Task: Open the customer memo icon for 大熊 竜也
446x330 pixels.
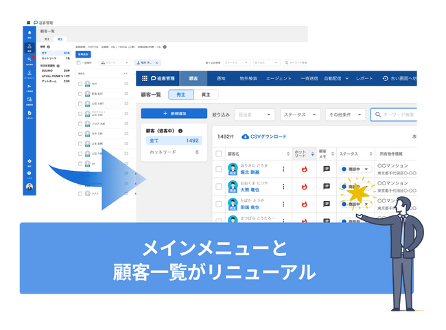Action: point(327,187)
